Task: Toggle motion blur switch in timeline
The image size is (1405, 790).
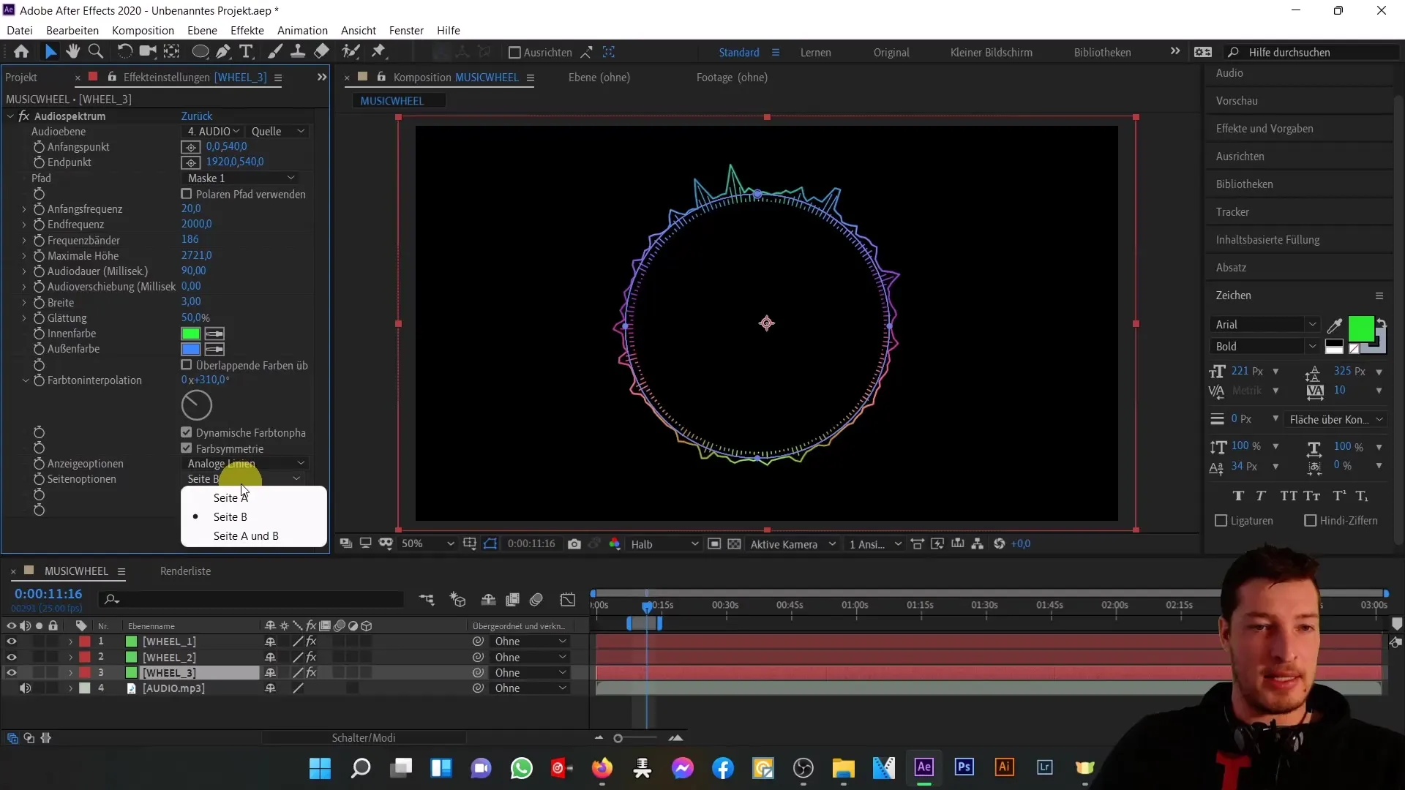Action: click(x=536, y=600)
